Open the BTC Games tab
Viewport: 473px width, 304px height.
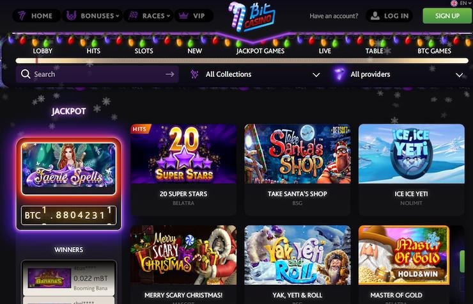pos(434,51)
